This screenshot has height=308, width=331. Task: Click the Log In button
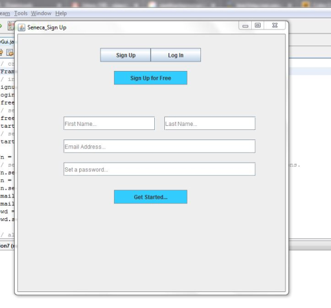(176, 55)
